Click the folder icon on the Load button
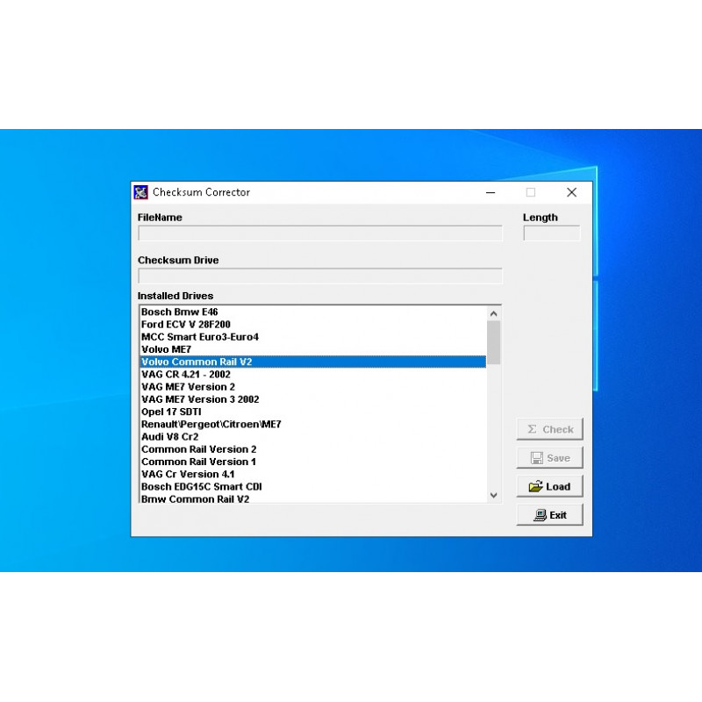The height and width of the screenshot is (702, 702). point(536,485)
